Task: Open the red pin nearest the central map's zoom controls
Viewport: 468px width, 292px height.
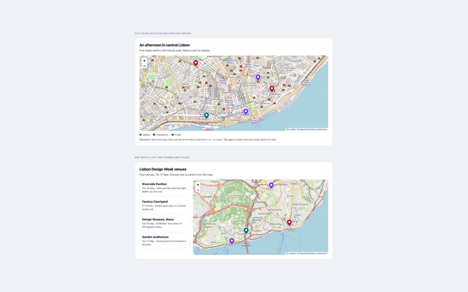Action: point(196,63)
